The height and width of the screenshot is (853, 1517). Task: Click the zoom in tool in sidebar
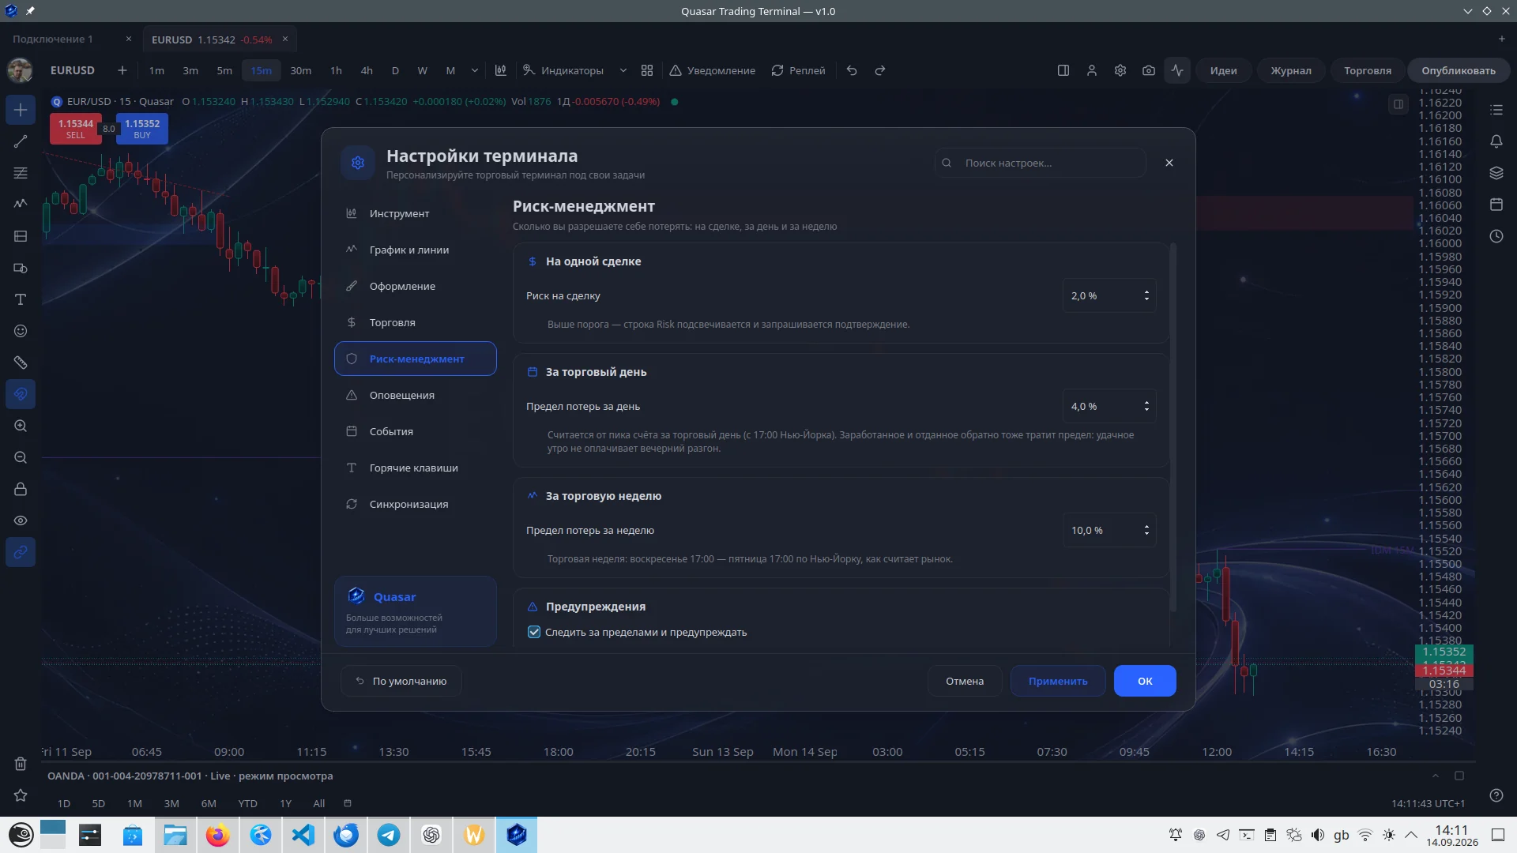pos(21,426)
